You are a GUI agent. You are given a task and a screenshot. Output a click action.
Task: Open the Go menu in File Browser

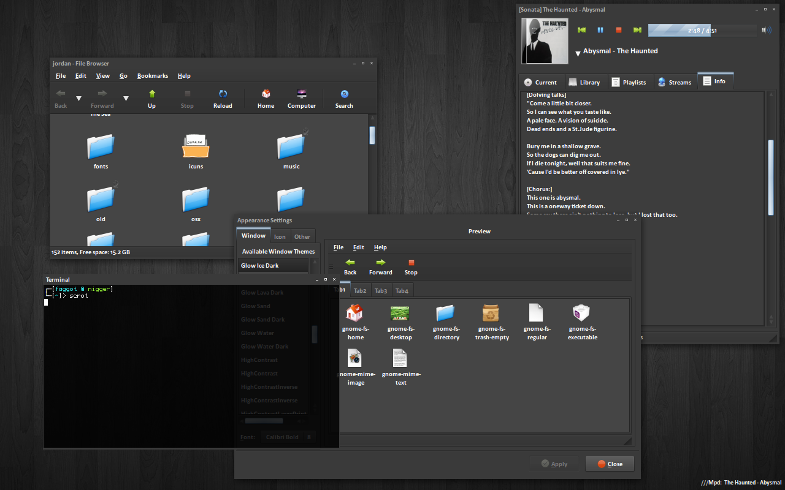click(123, 76)
